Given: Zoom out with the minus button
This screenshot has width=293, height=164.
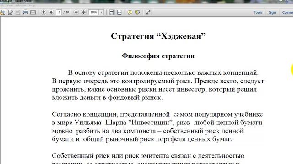Looking at the screenshot, I should (x=76, y=12).
